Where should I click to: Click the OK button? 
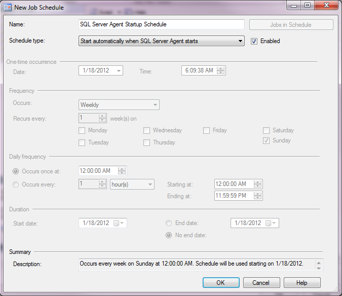tap(221, 283)
